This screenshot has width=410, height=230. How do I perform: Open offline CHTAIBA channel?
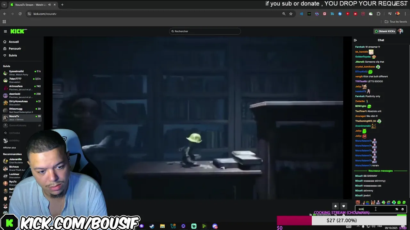tap(22, 133)
